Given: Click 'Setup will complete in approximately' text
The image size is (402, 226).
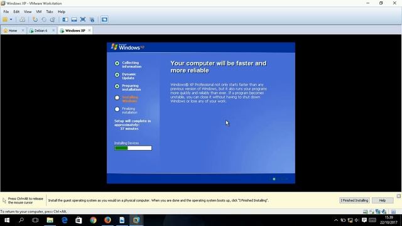Looking at the screenshot, I should pos(133,123).
